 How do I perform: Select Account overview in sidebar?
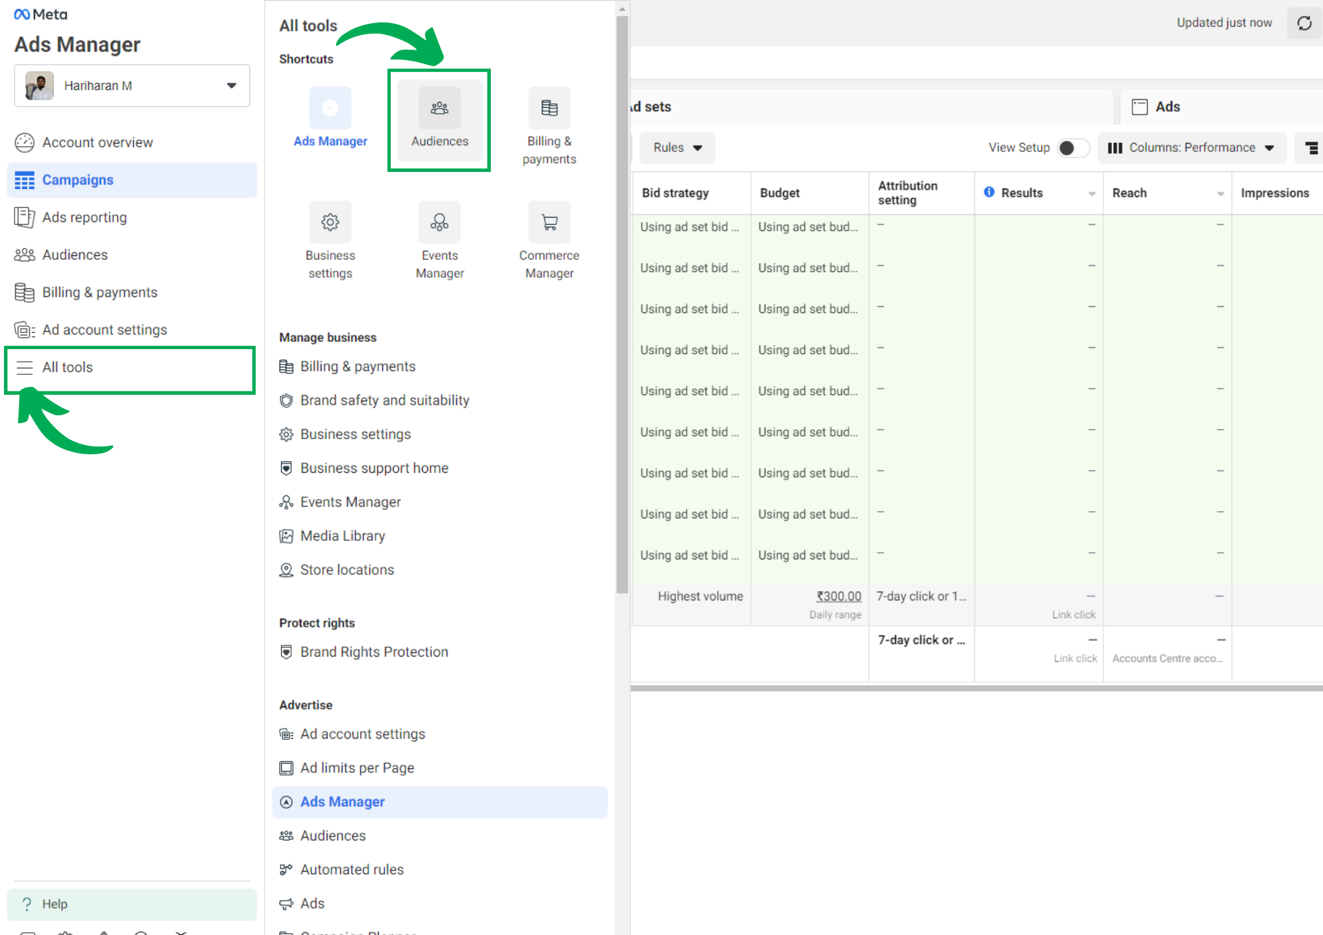pos(132,142)
